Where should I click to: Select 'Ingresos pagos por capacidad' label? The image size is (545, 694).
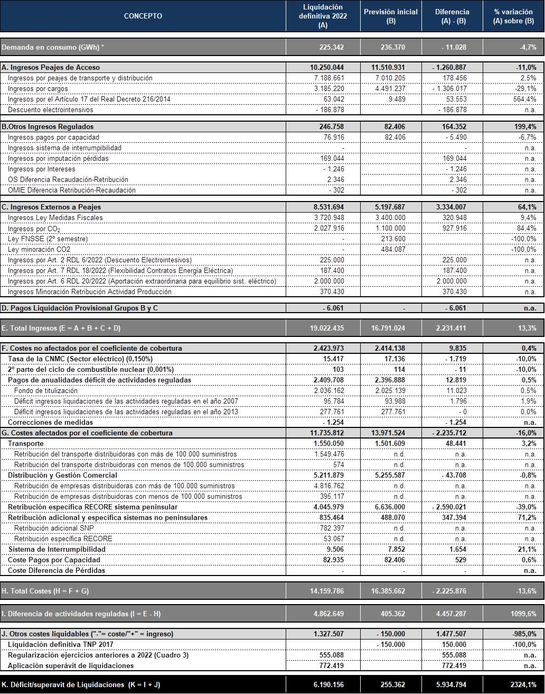pyautogui.click(x=53, y=138)
